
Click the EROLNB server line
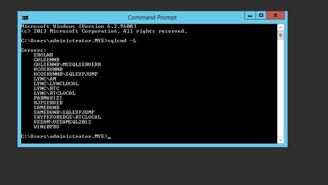[x=44, y=55]
